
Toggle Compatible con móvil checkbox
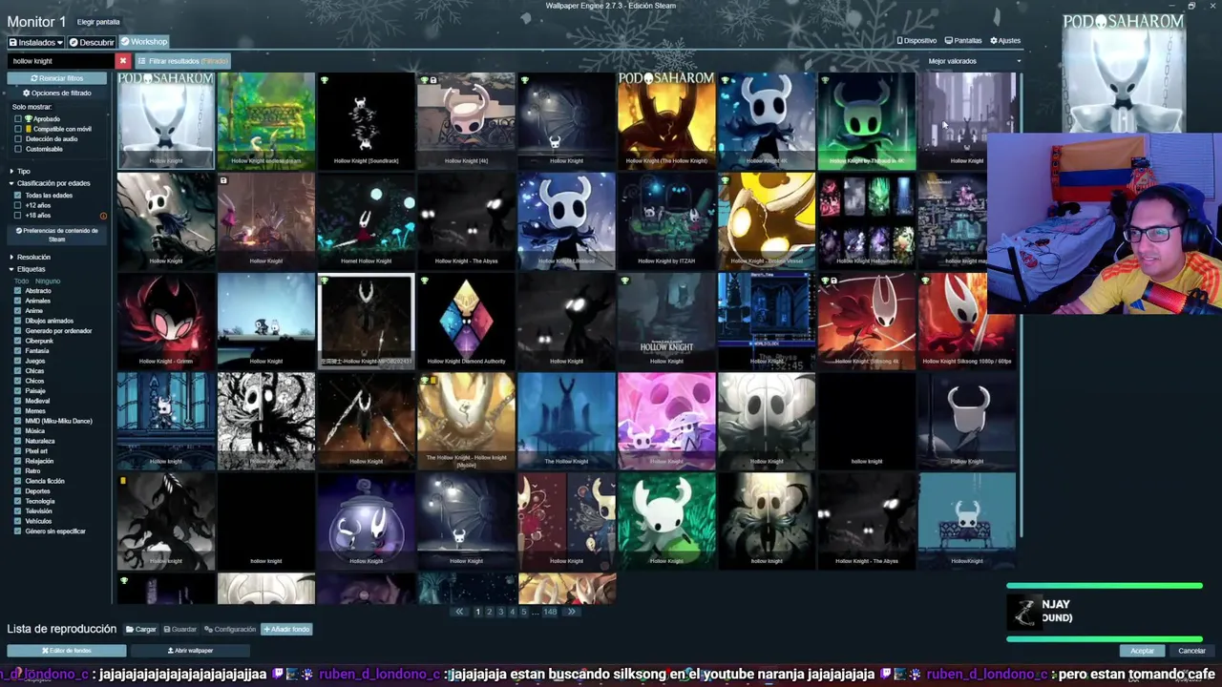click(17, 129)
